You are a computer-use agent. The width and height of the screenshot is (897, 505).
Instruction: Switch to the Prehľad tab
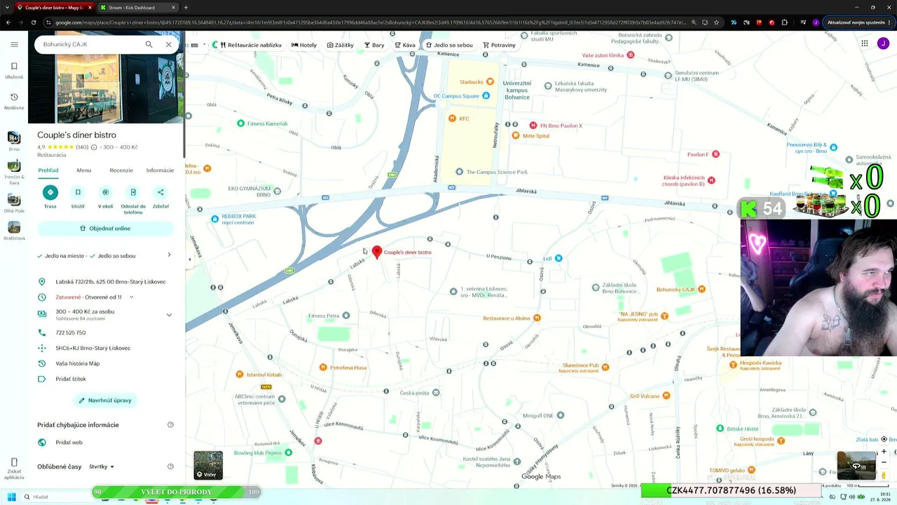click(x=48, y=170)
